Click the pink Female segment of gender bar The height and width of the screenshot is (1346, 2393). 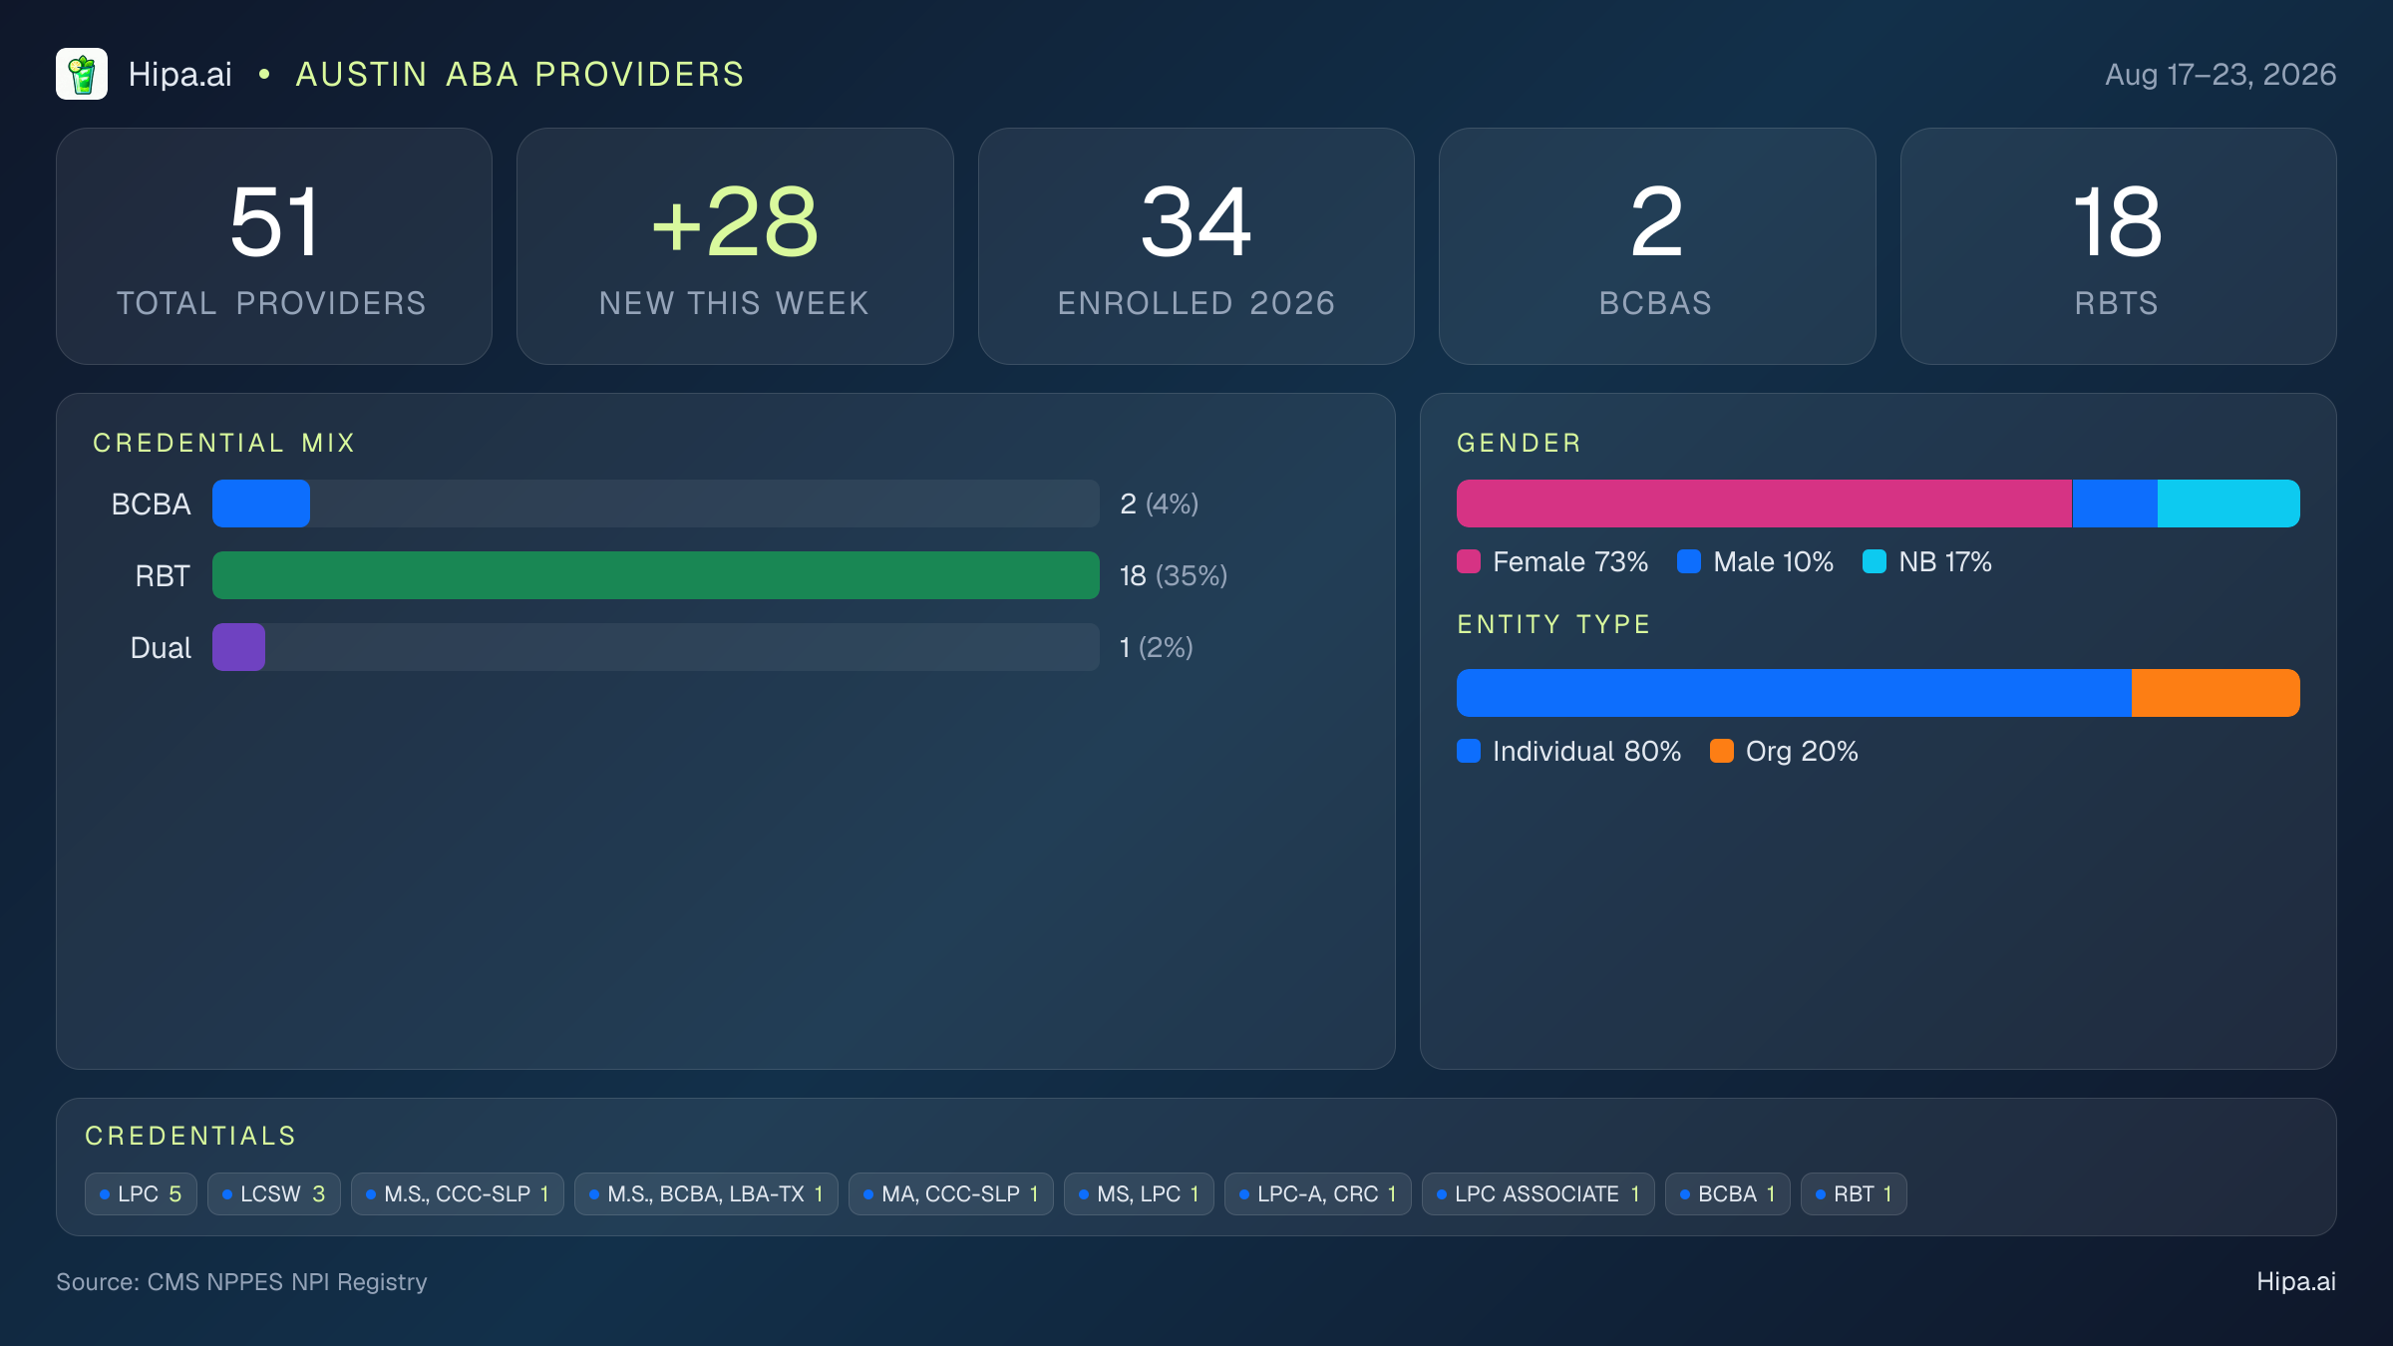tap(1764, 504)
